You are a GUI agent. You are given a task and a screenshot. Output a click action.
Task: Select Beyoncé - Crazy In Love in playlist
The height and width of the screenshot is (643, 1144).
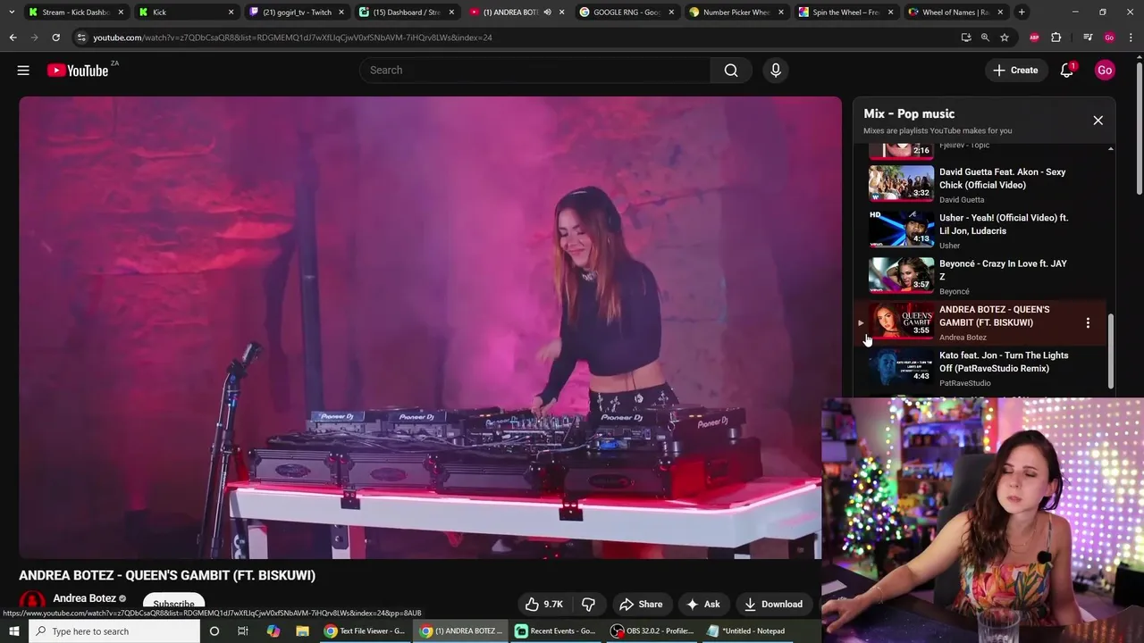pos(981,276)
